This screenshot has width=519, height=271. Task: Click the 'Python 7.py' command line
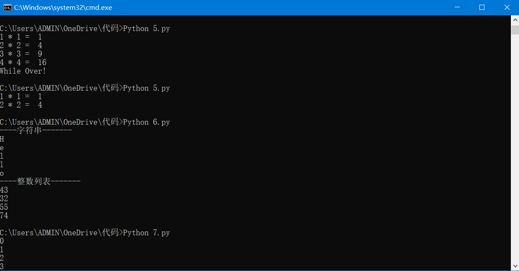click(85, 233)
